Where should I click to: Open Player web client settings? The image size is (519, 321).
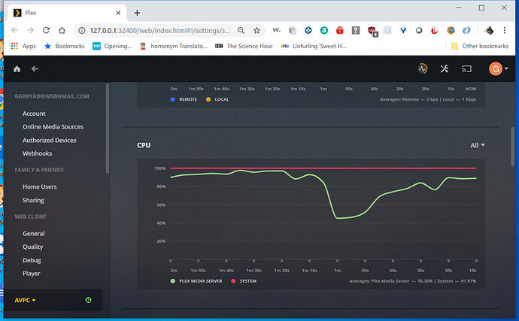tap(32, 274)
